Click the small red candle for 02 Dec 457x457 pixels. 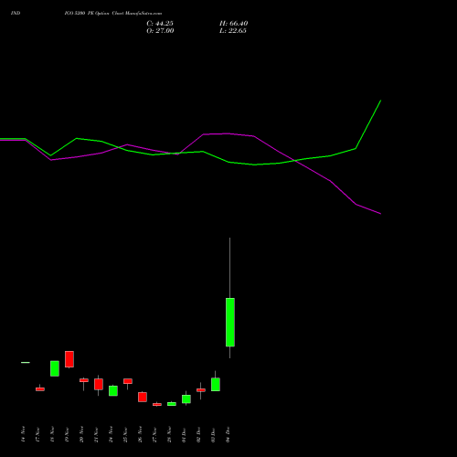pos(201,390)
